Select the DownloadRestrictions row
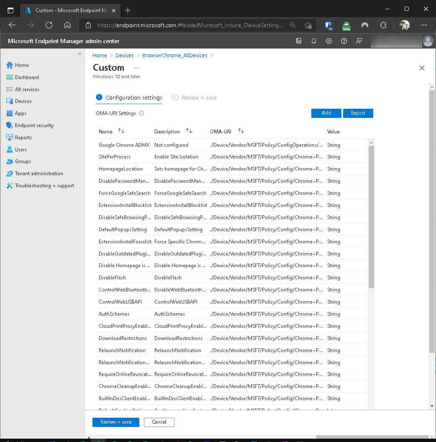The width and height of the screenshot is (436, 442). [x=232, y=338]
